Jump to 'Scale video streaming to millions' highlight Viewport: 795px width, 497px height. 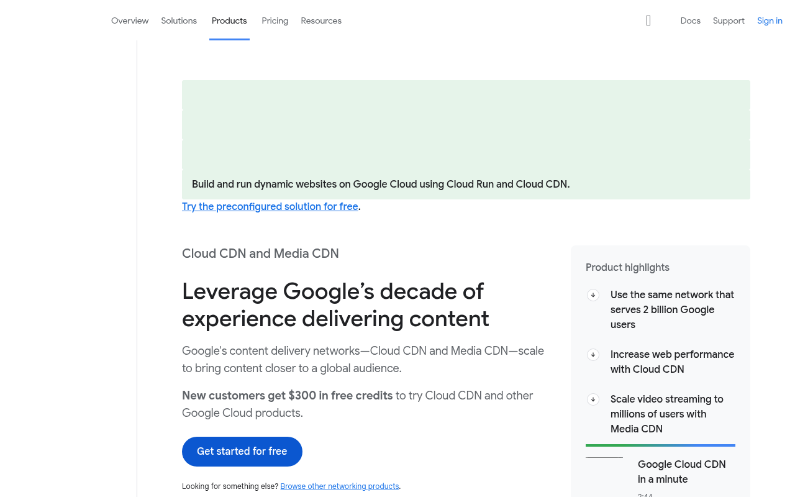pos(667,414)
